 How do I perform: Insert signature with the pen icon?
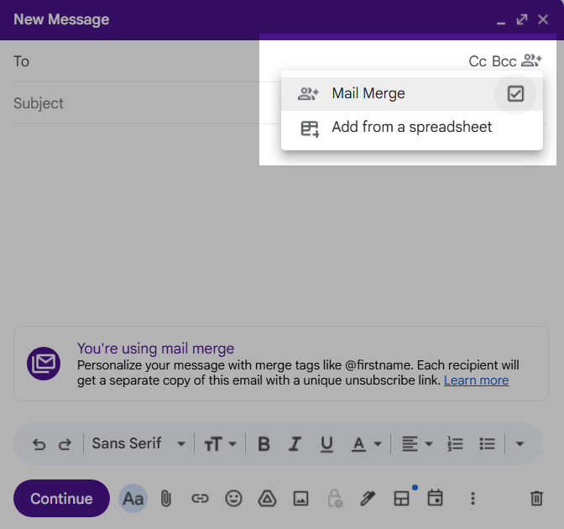coord(368,499)
